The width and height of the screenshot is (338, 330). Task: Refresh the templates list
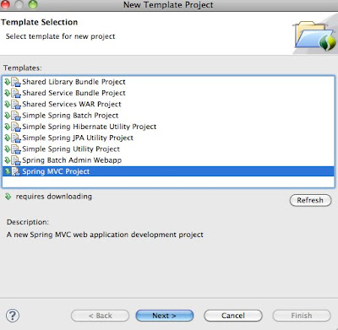pyautogui.click(x=310, y=200)
